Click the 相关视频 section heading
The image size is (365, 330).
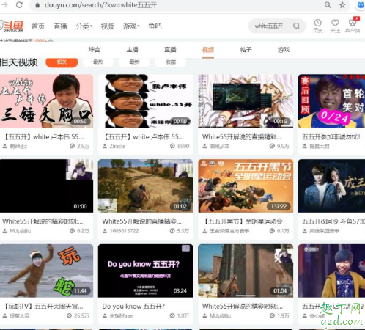click(19, 62)
